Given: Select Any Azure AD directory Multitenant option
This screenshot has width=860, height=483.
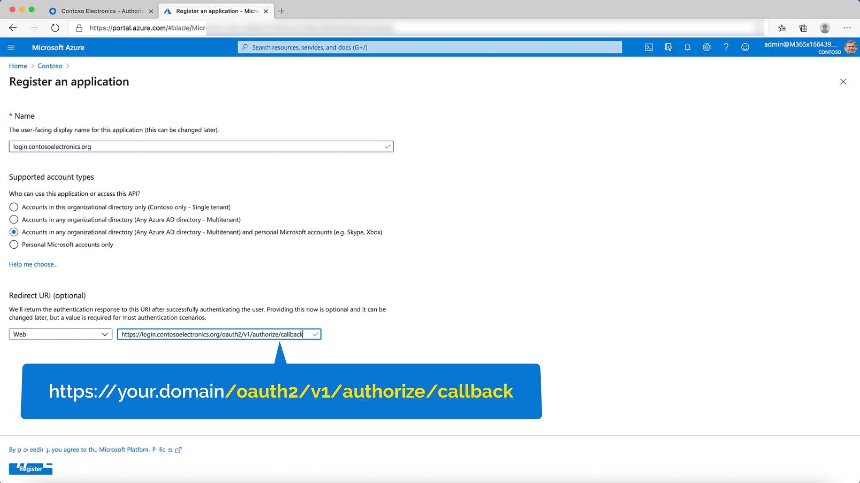Looking at the screenshot, I should [x=14, y=220].
